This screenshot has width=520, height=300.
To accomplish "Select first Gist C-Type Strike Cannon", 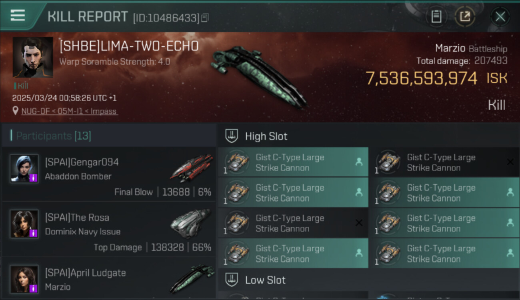I will 293,162.
